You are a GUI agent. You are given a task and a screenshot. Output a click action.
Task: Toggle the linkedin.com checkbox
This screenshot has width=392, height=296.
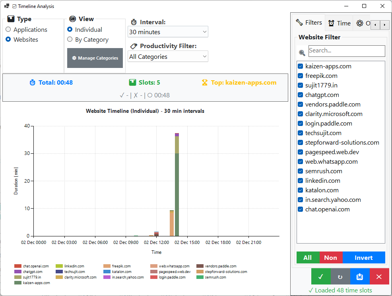[301, 181]
